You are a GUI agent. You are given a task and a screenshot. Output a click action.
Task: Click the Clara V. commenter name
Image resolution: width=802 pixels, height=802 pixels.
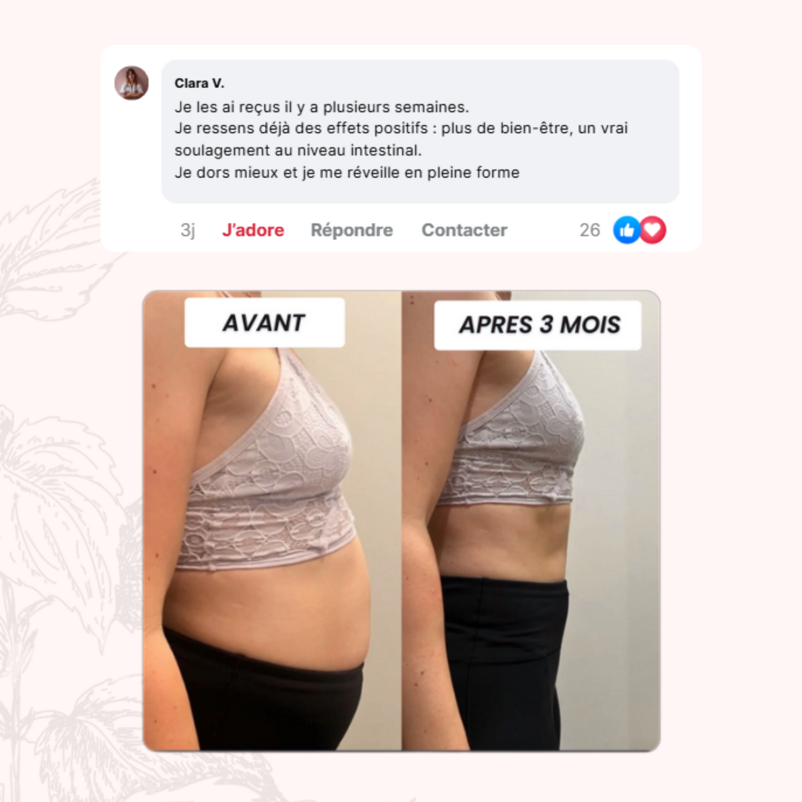[x=199, y=83]
